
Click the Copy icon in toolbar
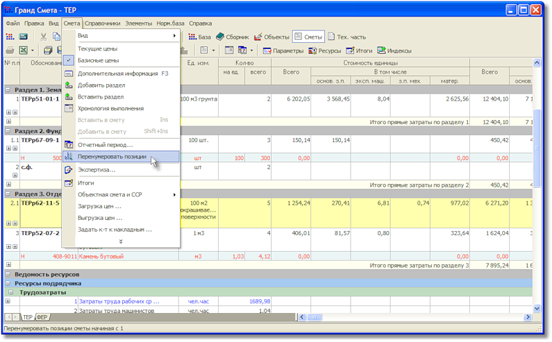(57, 37)
